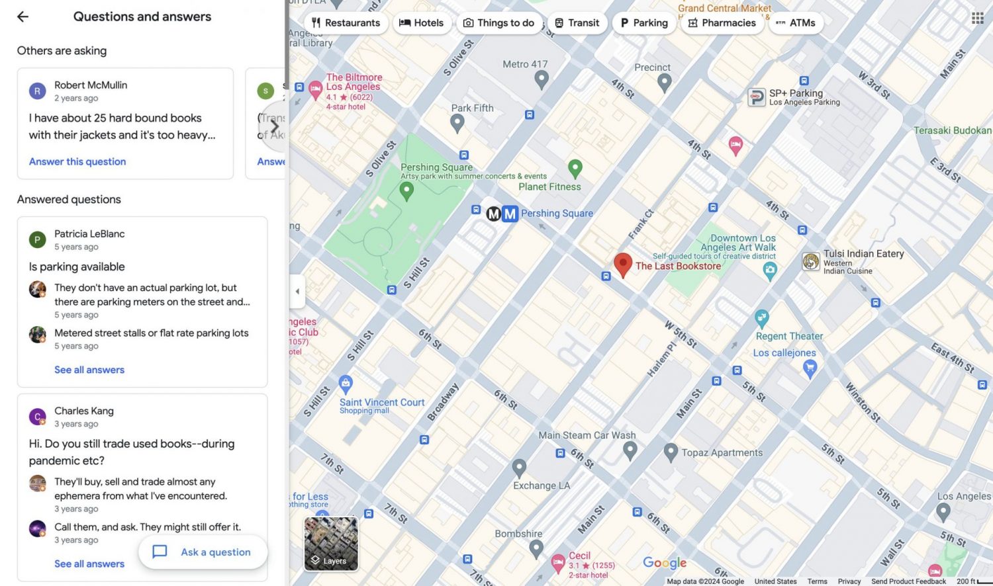Click Answer this question link
The image size is (993, 586).
tap(77, 161)
